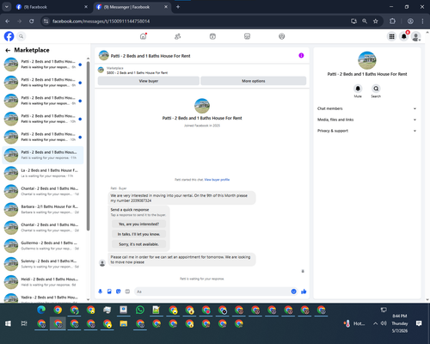Open the Friends icon in top navigation

178,36
